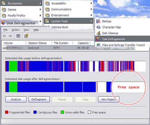Image resolution: width=150 pixels, height=125 pixels.
Task: Click the before defragmentation usage bar
Action: tap(75, 66)
